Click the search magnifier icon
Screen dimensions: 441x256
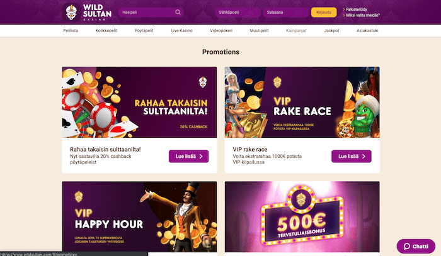point(178,12)
